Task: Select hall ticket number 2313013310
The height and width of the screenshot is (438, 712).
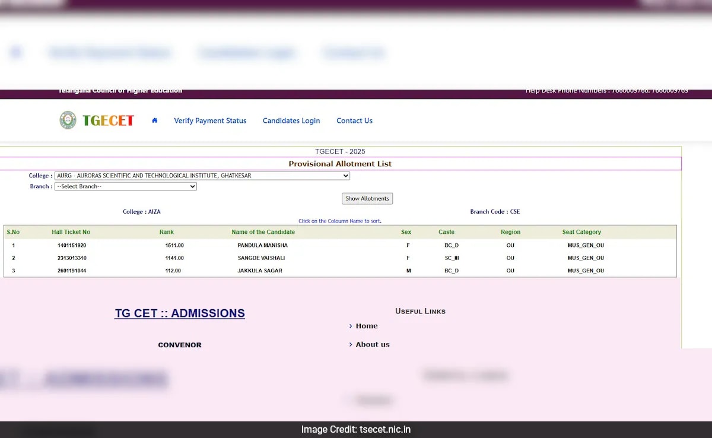Action: coord(72,258)
